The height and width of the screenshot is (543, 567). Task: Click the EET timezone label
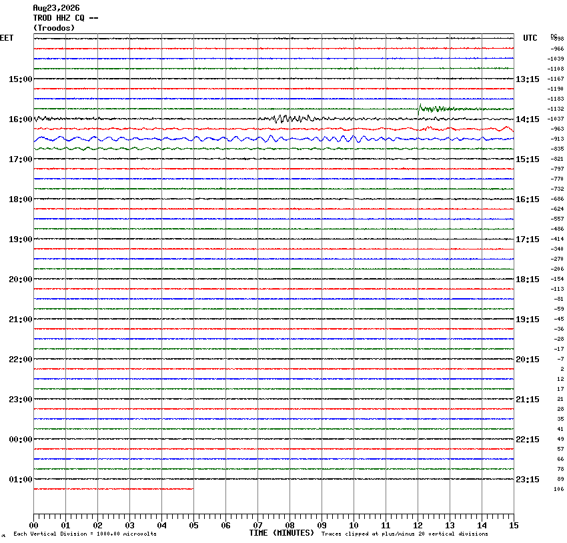[x=7, y=38]
